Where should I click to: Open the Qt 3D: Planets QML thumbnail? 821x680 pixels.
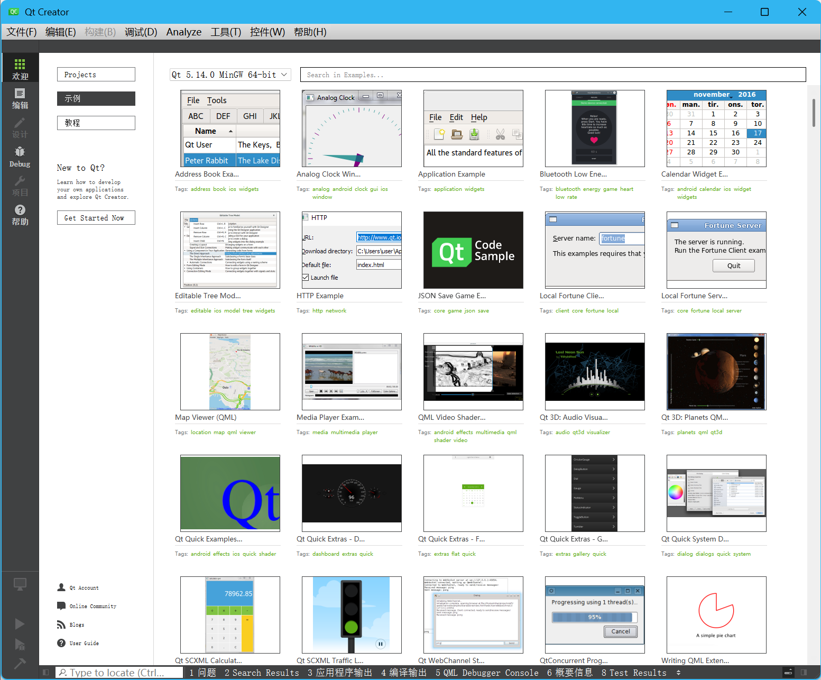click(716, 372)
